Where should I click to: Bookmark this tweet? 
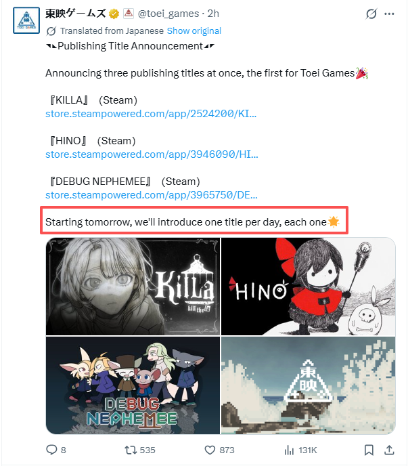coord(369,450)
